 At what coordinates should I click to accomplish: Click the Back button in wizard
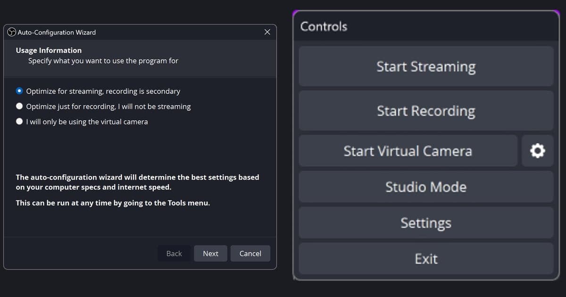174,253
